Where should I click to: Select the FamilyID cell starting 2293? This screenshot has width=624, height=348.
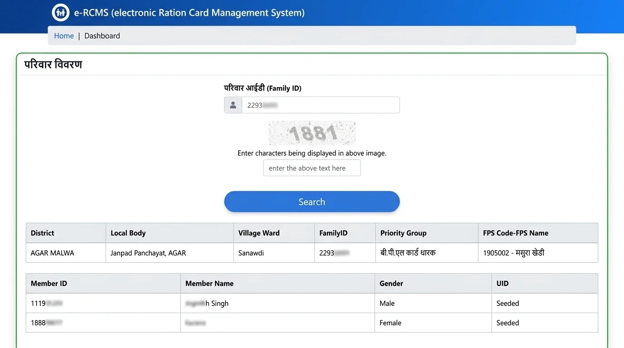(x=345, y=253)
